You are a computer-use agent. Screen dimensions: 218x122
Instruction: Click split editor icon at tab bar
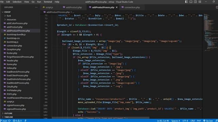(217, 7)
